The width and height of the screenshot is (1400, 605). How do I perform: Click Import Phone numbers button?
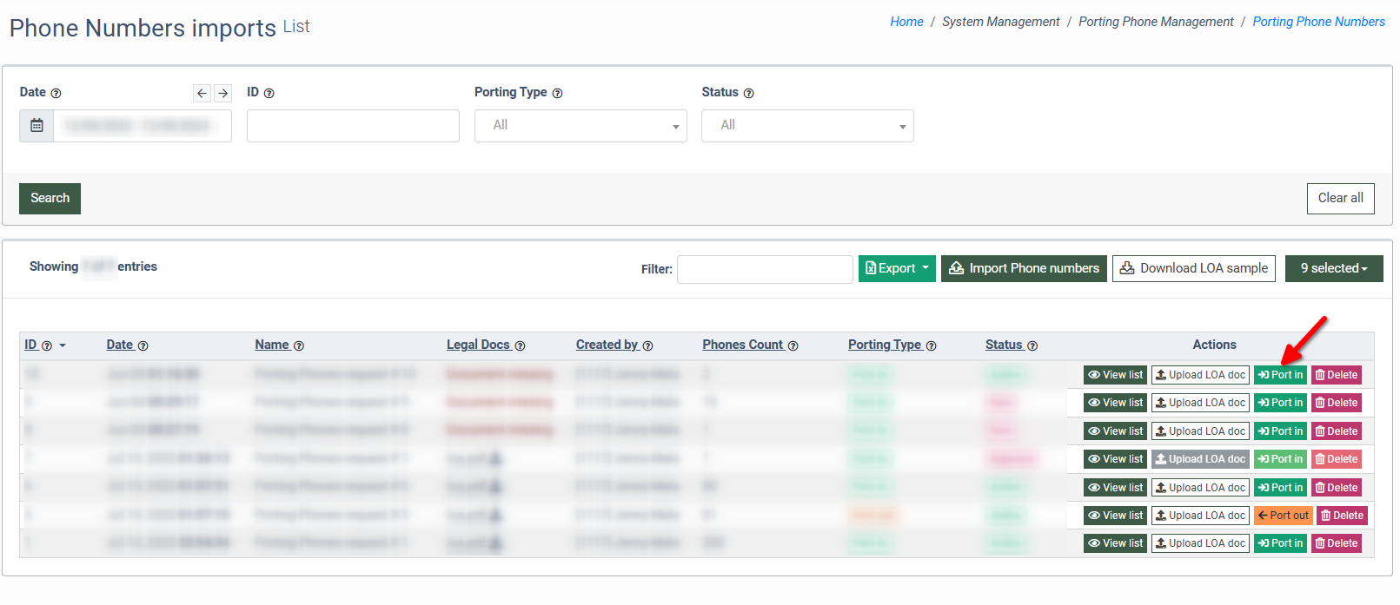pos(1024,269)
